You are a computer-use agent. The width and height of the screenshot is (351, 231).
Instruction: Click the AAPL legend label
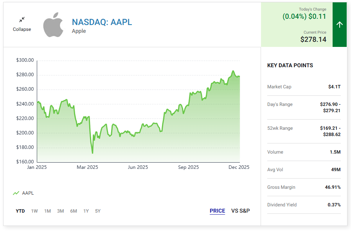(x=28, y=193)
